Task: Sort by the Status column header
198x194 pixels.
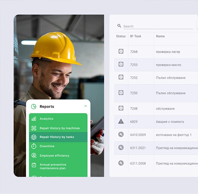Action: click(x=121, y=36)
